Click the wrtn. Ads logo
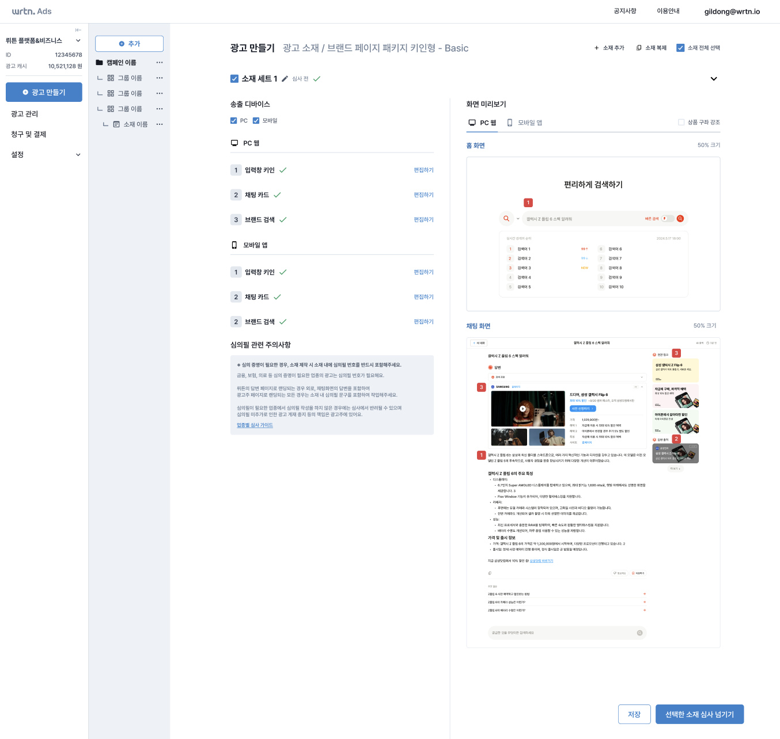Screen dimensions: 780x739 32,12
